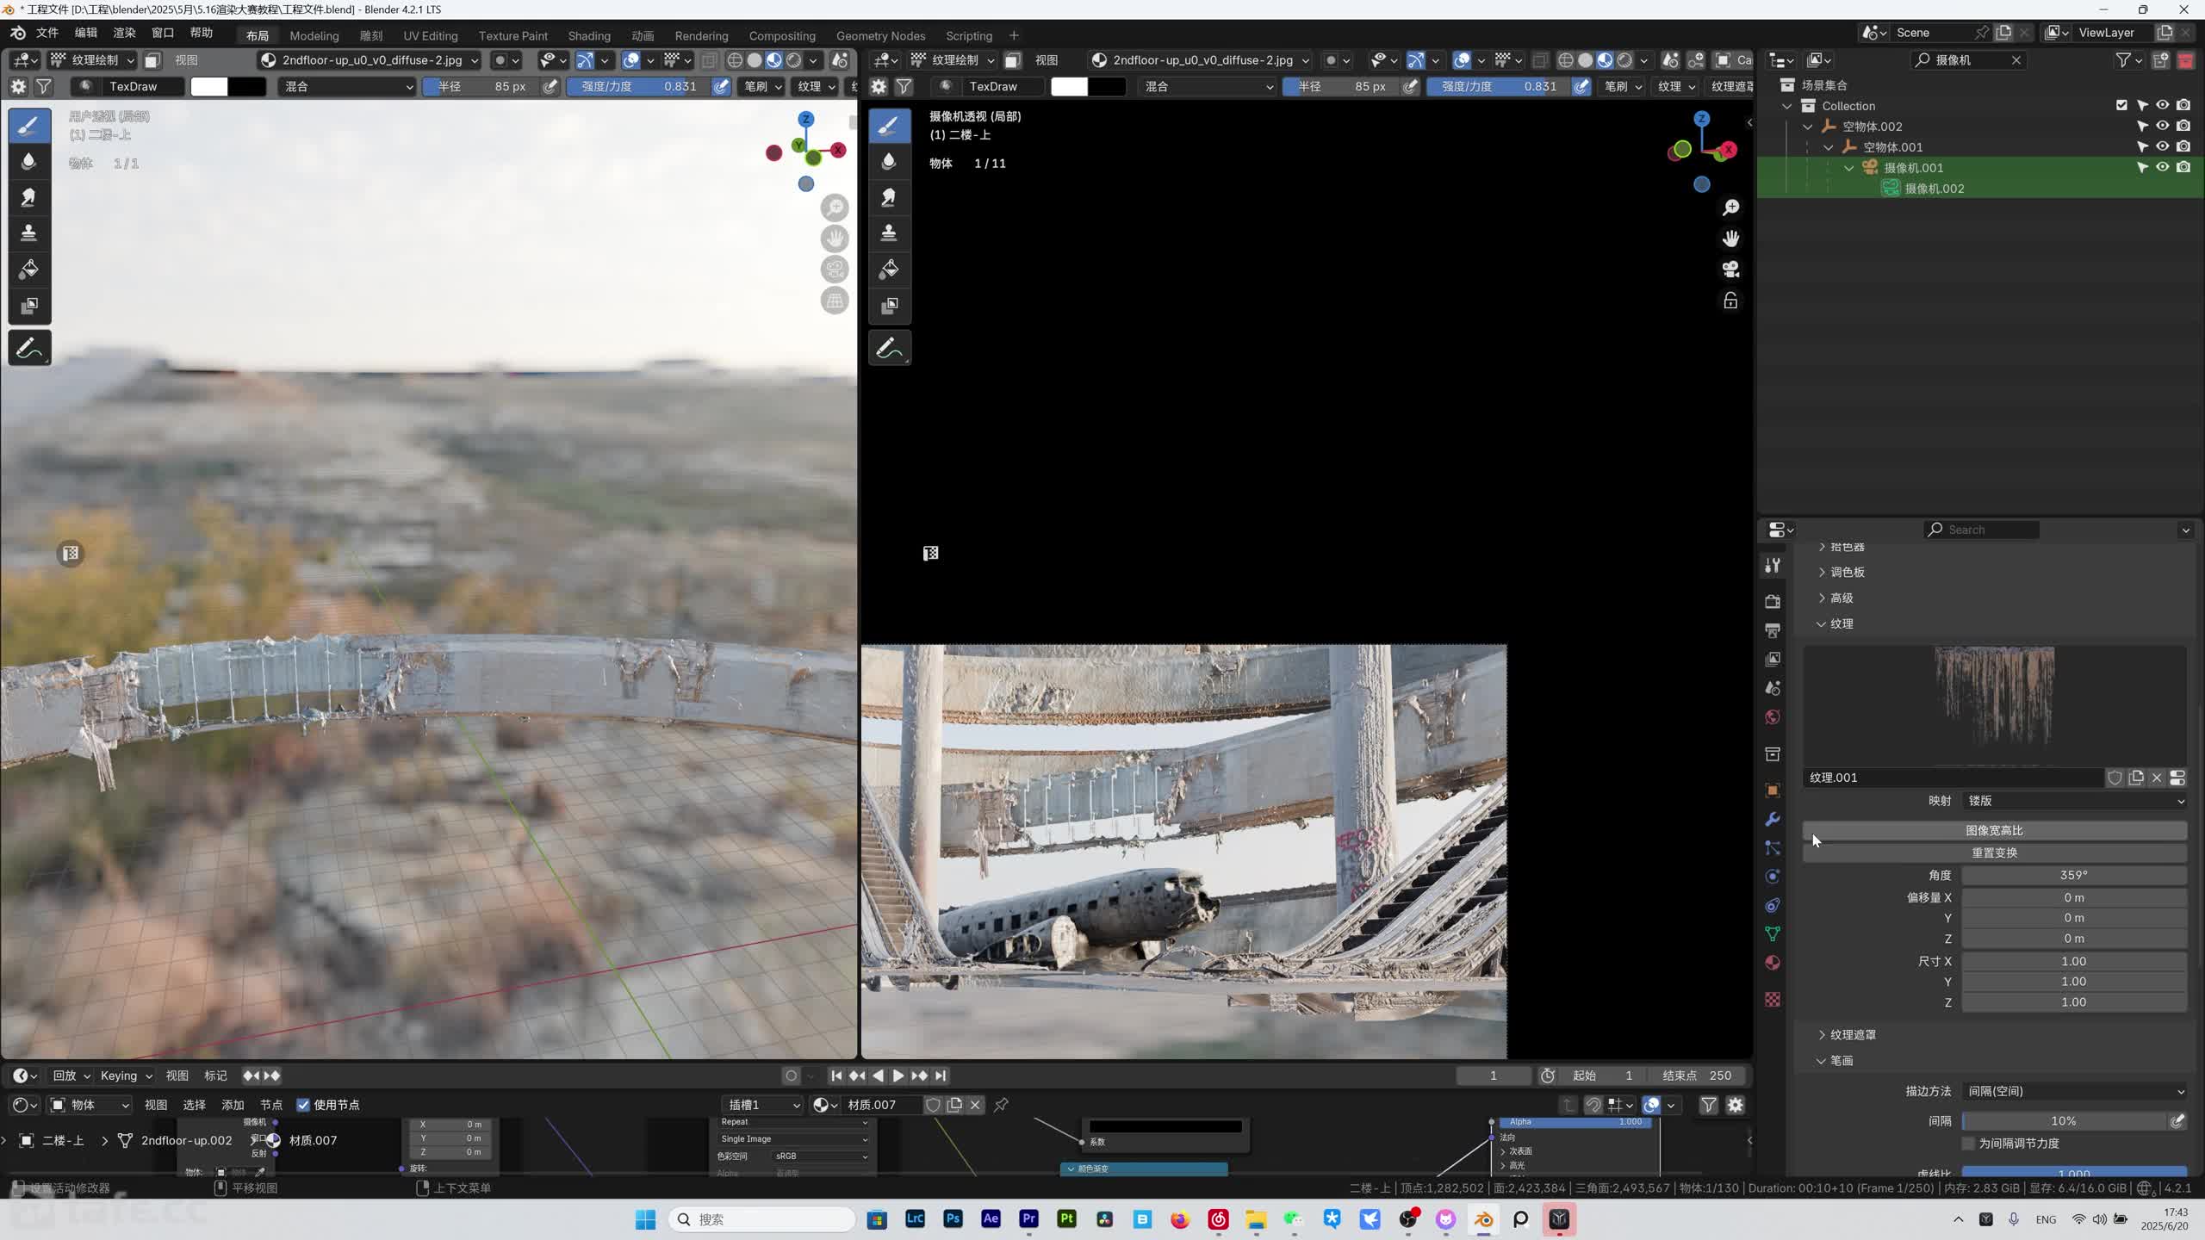
Task: Select the Draw brush tool in camera viewport
Action: (889, 126)
